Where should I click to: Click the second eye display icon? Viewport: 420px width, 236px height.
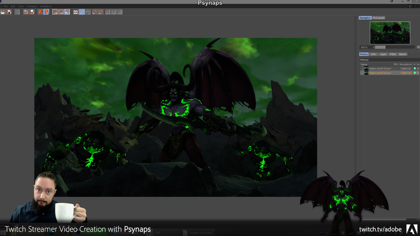point(61,12)
